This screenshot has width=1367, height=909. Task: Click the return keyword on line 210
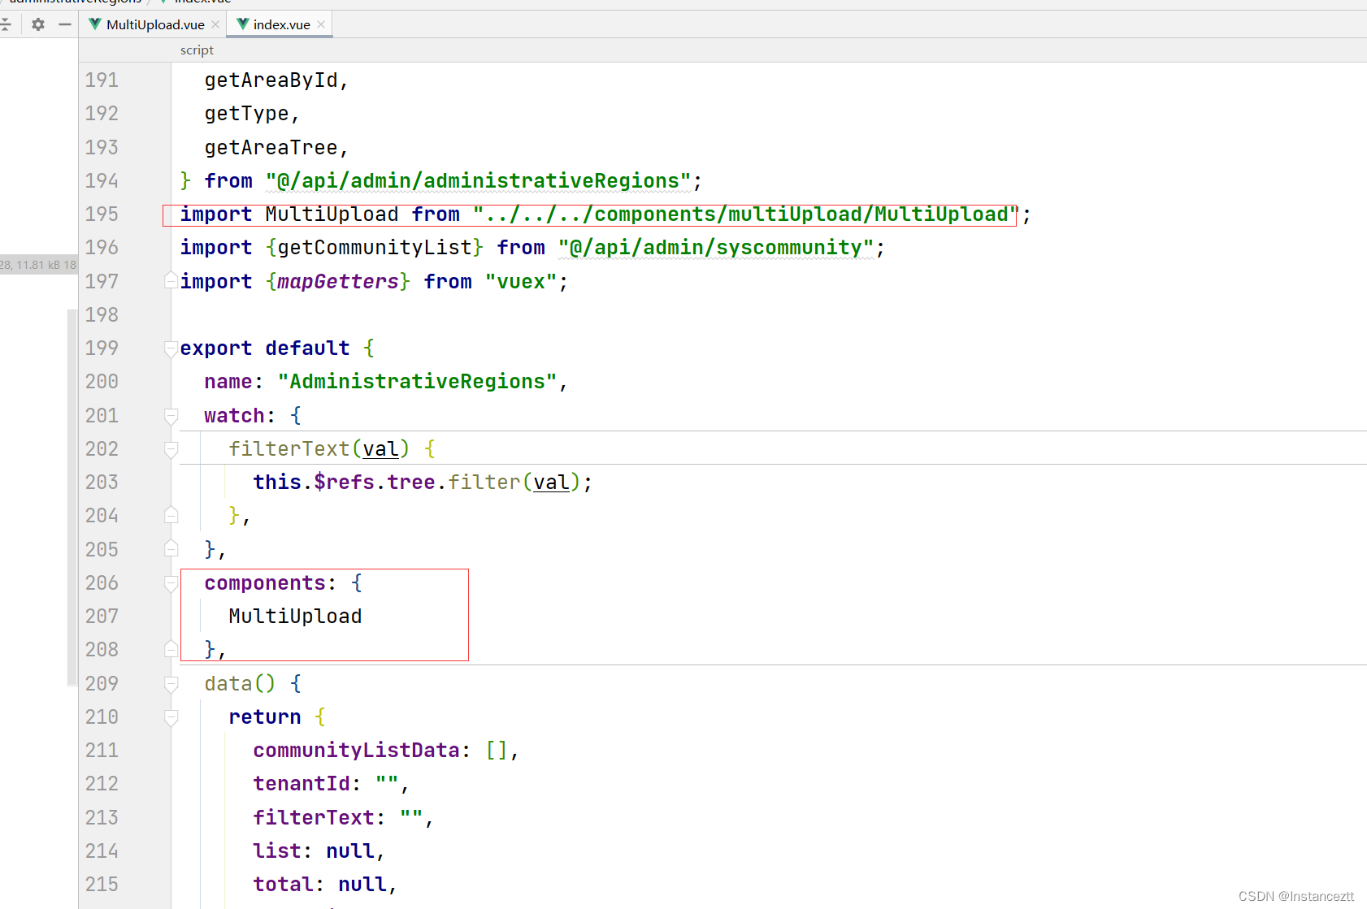[x=265, y=717]
